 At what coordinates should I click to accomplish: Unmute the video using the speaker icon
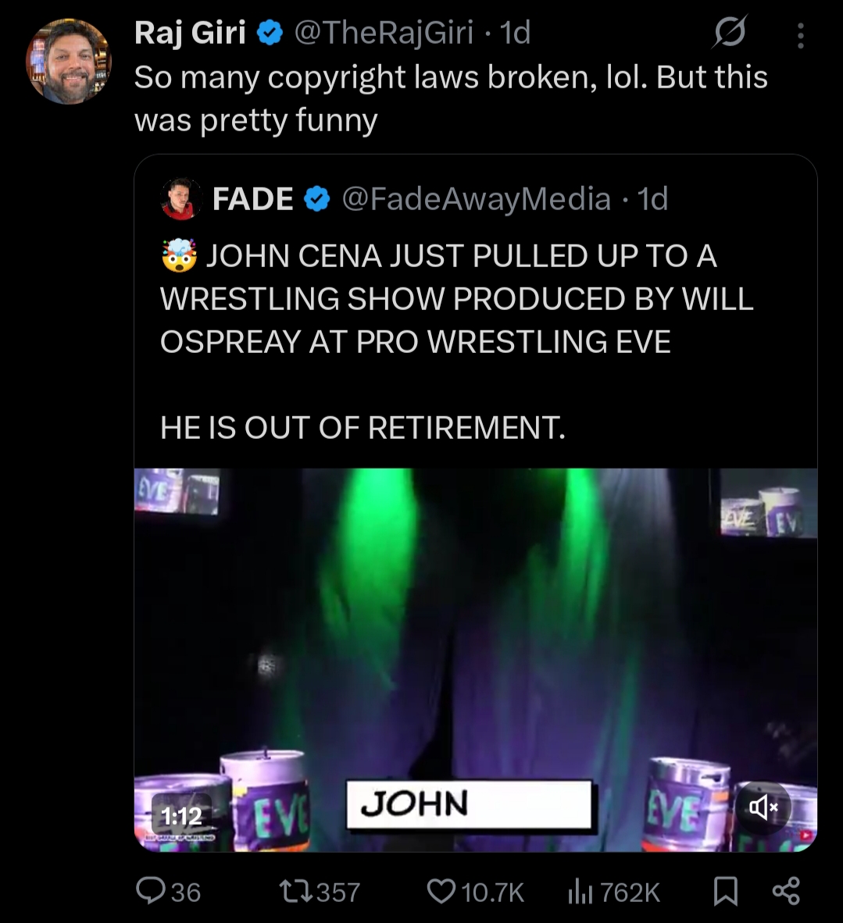coord(763,807)
